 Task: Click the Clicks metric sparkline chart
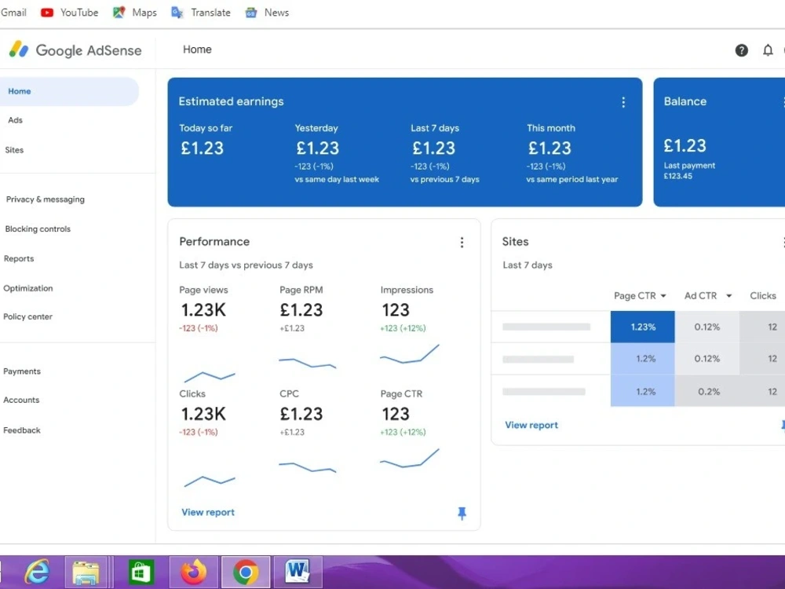(x=210, y=481)
